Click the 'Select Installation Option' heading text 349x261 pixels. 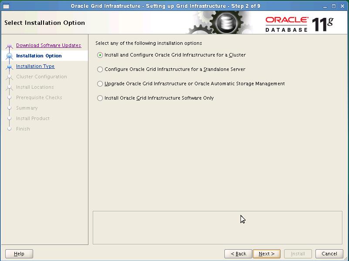44,23
